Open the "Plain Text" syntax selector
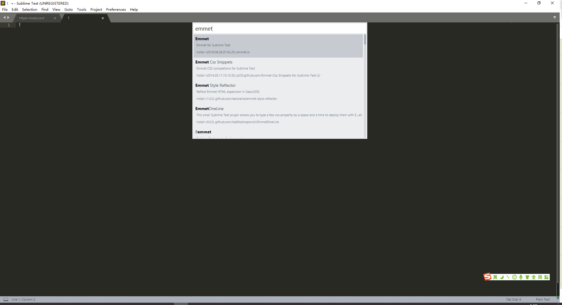Image resolution: width=562 pixels, height=305 pixels. coord(543,299)
